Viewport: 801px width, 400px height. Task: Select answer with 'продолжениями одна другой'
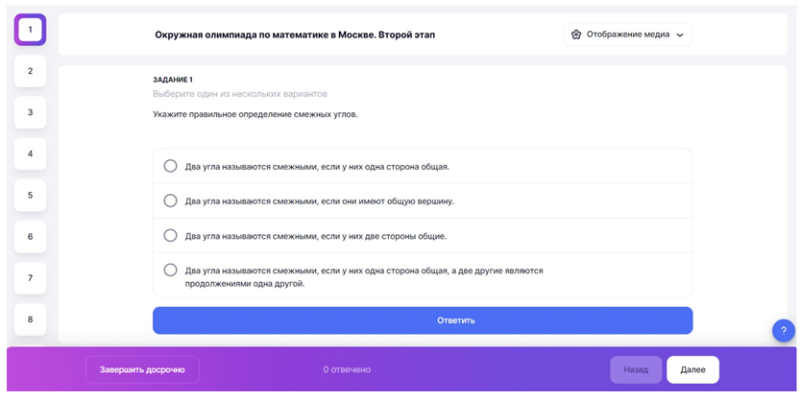point(170,271)
